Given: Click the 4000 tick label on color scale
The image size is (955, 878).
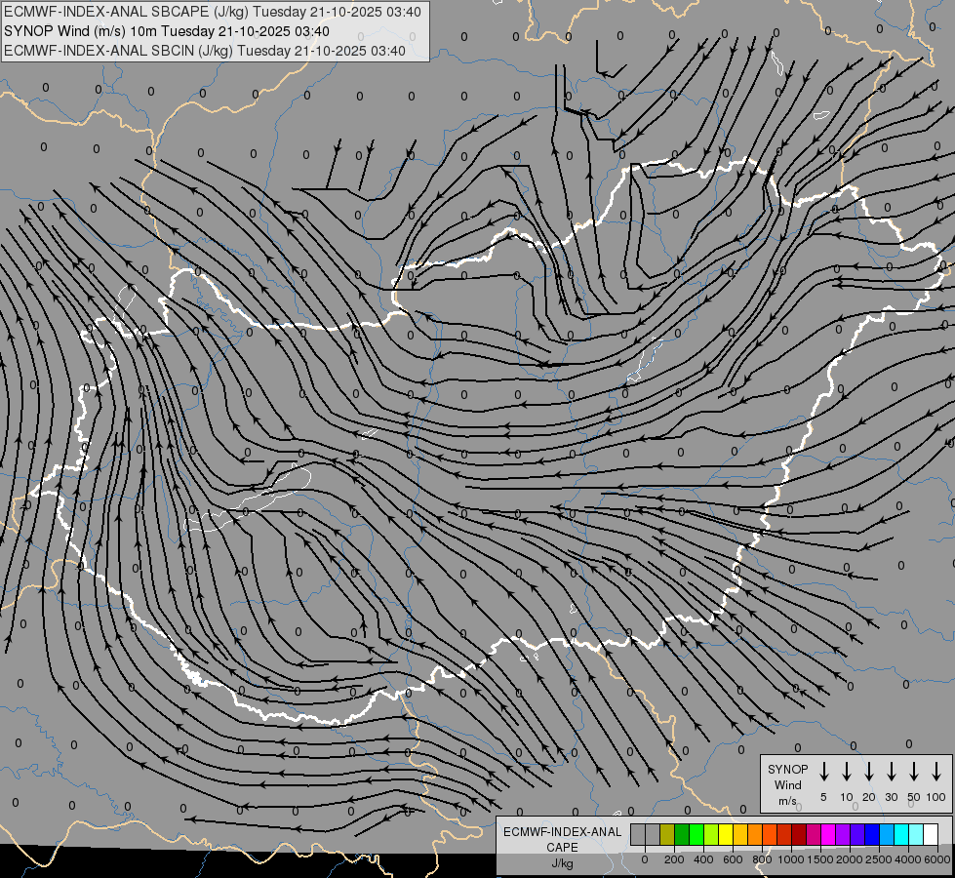Looking at the screenshot, I should [907, 859].
